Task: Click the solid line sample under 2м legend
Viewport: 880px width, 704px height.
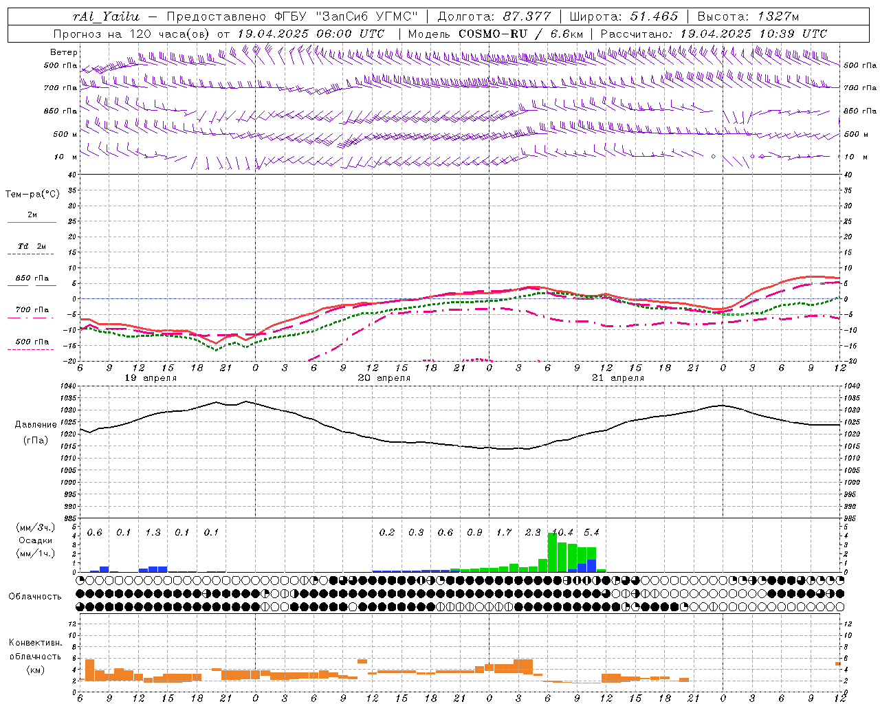Action: (x=32, y=223)
